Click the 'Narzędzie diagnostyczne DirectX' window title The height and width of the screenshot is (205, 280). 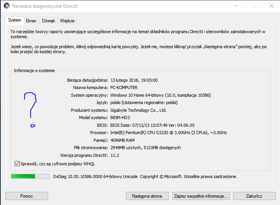(x=45, y=6)
